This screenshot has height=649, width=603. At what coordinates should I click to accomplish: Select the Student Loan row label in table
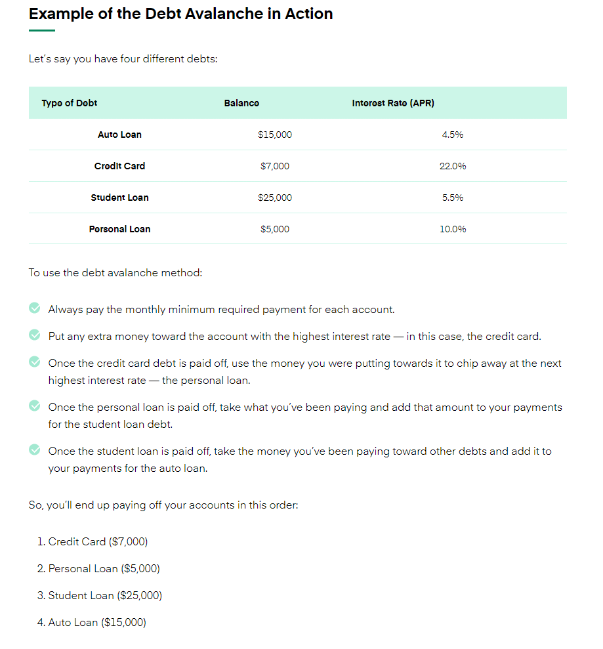(119, 198)
